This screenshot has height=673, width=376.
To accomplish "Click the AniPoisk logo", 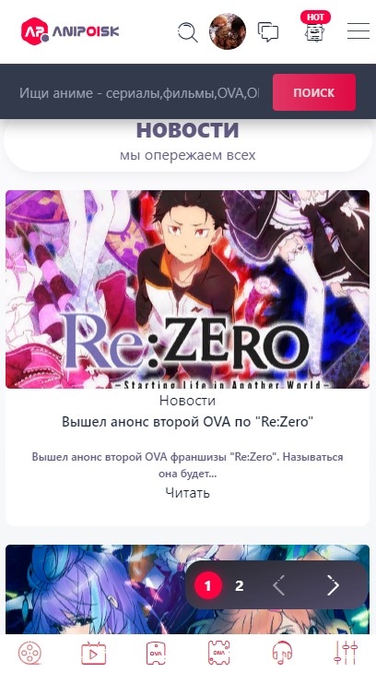I will click(70, 30).
